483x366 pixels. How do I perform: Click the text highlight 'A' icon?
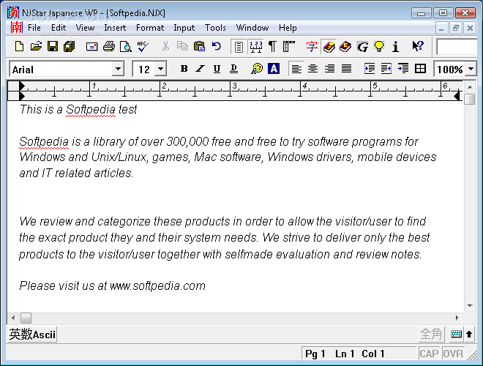pos(274,69)
